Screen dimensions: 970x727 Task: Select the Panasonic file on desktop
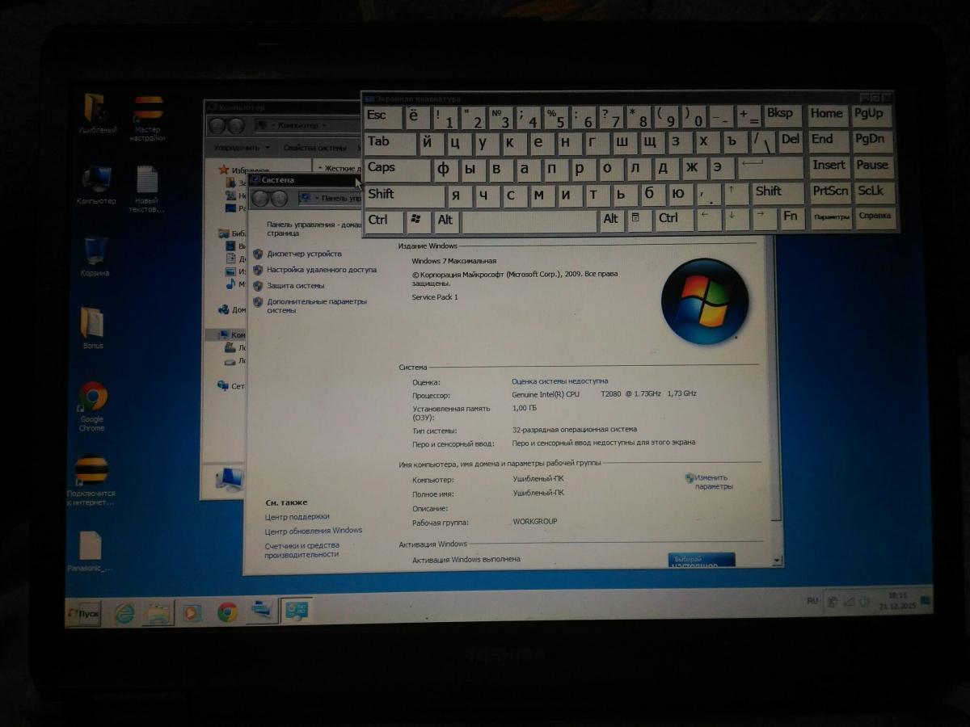[90, 551]
